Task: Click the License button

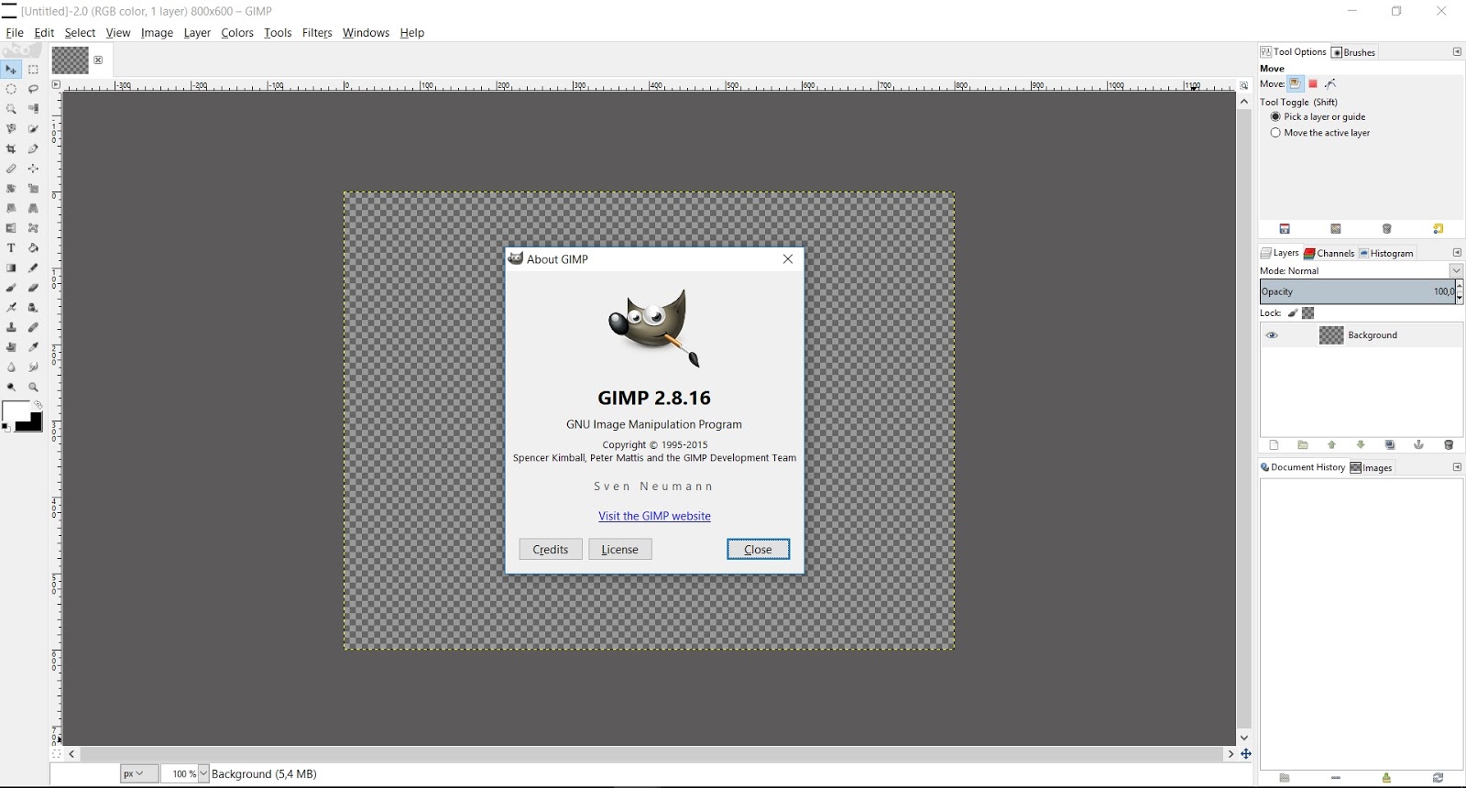Action: pos(620,550)
